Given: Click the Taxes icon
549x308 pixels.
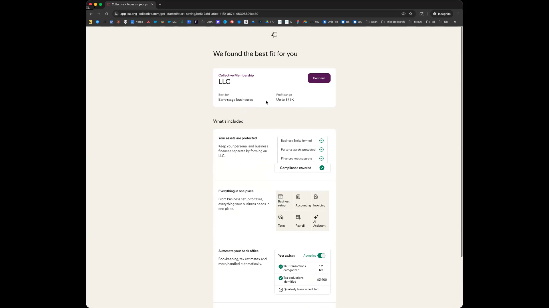Looking at the screenshot, I should click(x=281, y=217).
